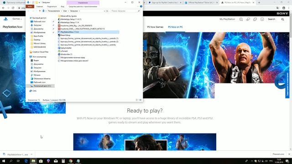Click the taskbar search magnifier
The width and height of the screenshot is (292, 164).
tap(11, 161)
